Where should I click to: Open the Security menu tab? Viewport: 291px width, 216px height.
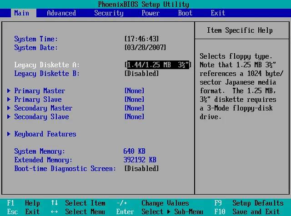pos(109,13)
